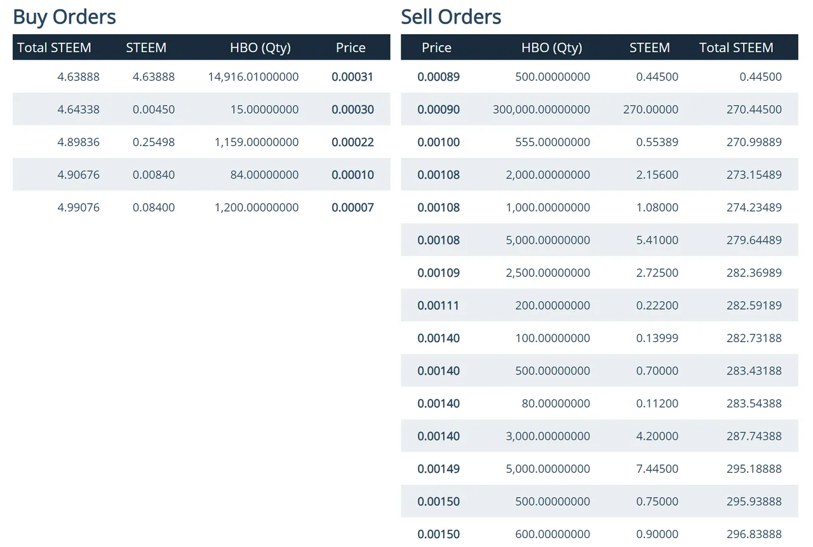Viewport: 813px width, 547px height.
Task: Select 'HBO (Qty)' header in Buy Orders table
Action: point(260,48)
